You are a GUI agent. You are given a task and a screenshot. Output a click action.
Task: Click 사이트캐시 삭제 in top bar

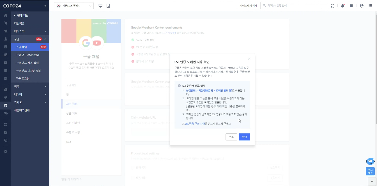[248, 6]
